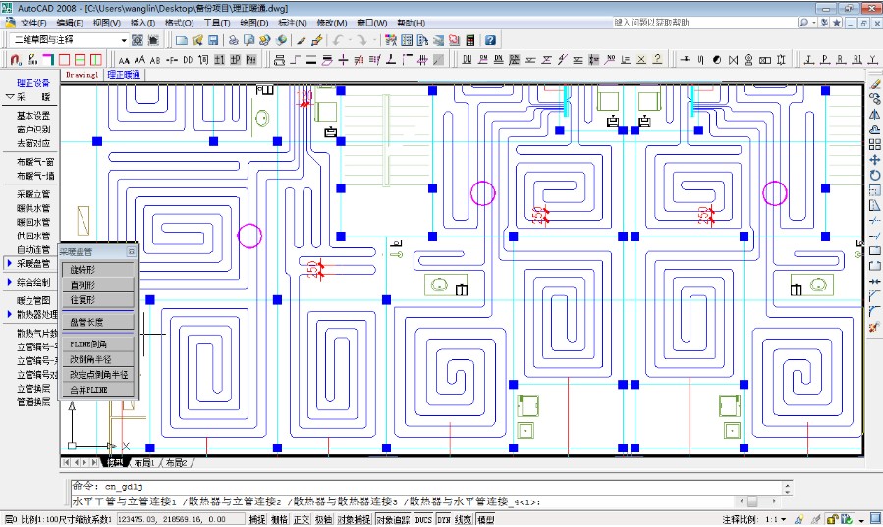The height and width of the screenshot is (527, 883).
Task: Click the Erase tool in right toolbar
Action: (x=874, y=84)
